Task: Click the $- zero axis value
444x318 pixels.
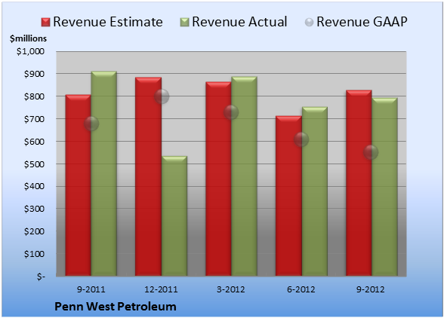Action: 41,277
